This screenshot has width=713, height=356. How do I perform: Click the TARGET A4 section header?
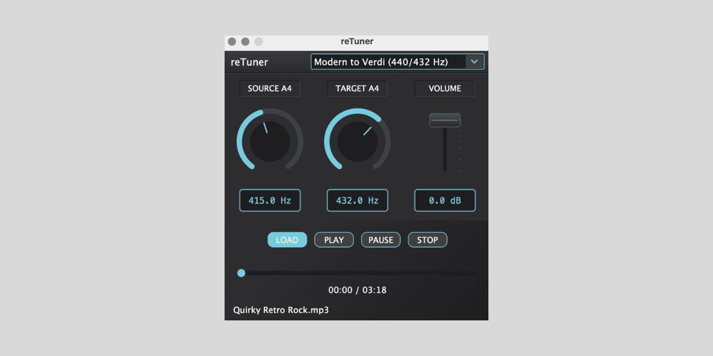[x=357, y=88]
